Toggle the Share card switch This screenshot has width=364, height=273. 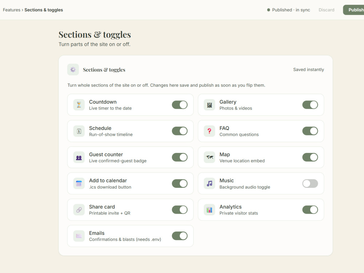click(180, 210)
